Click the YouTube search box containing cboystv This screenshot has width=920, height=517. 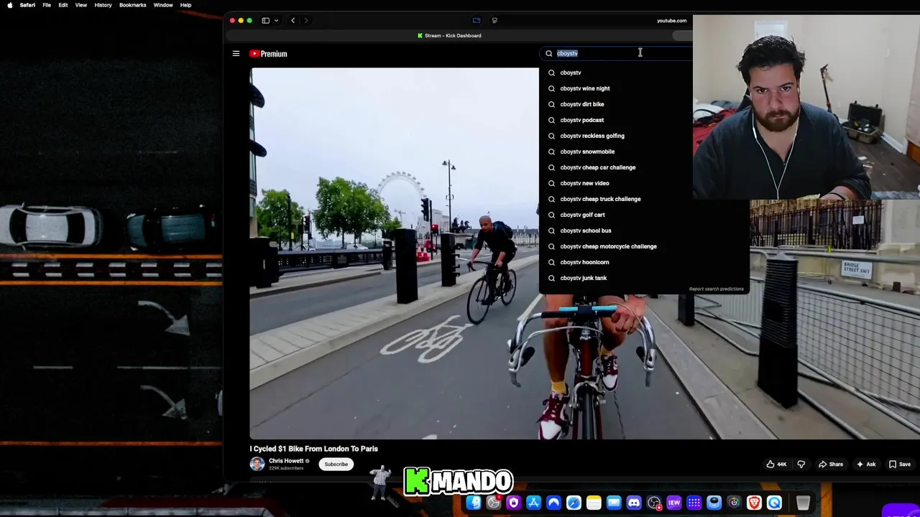(x=615, y=53)
